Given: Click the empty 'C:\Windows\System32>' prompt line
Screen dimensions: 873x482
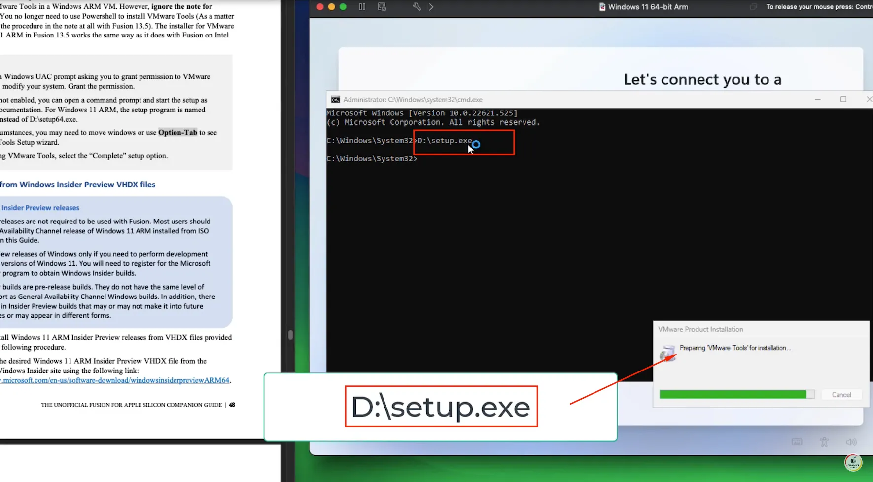Looking at the screenshot, I should (372, 158).
